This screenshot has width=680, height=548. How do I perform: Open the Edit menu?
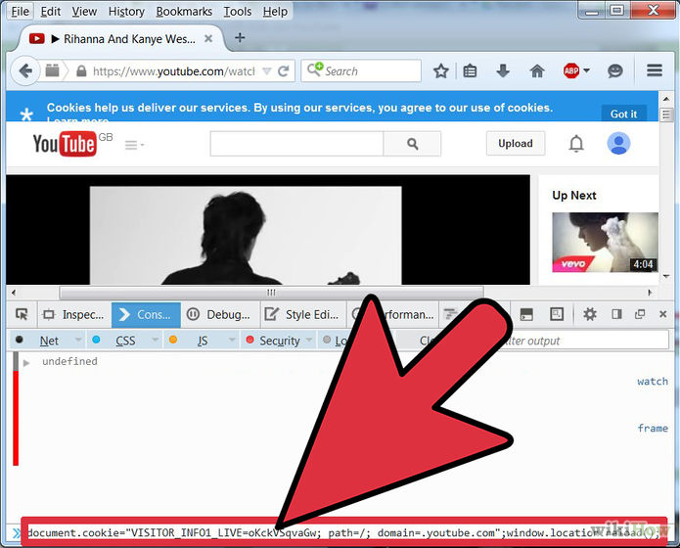pos(50,12)
